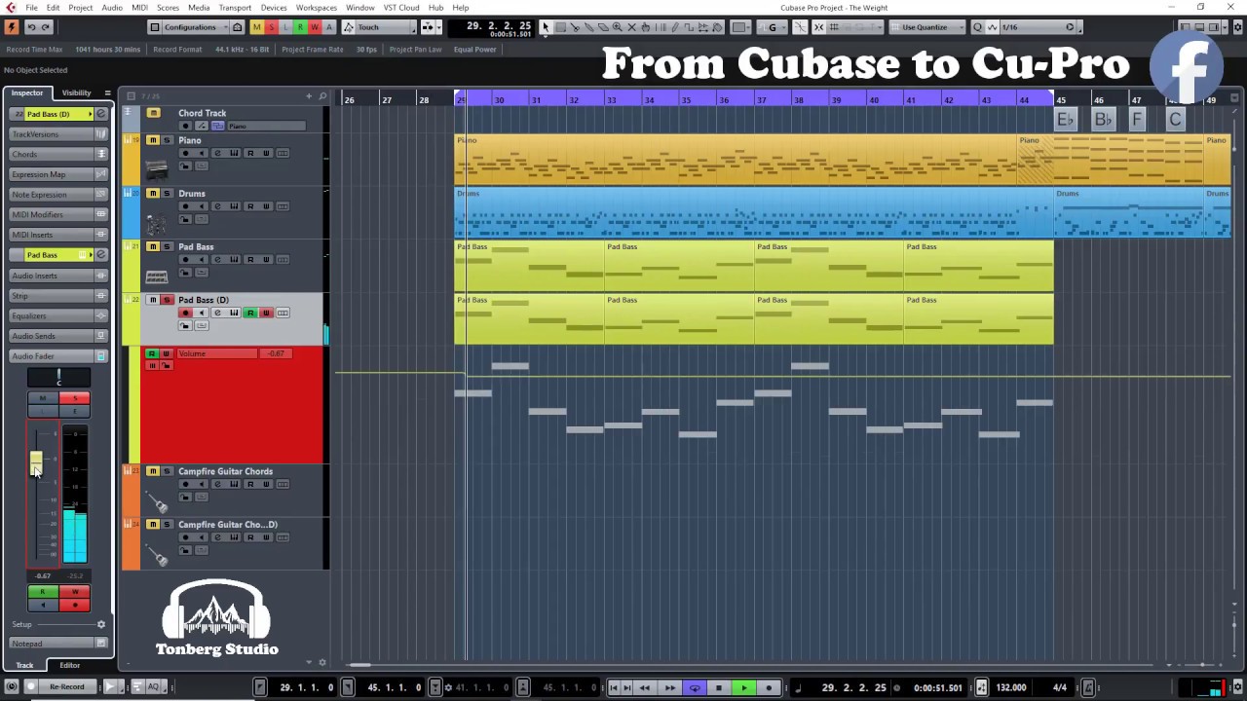Image resolution: width=1247 pixels, height=701 pixels.
Task: Click the Record transport button
Action: point(770,687)
